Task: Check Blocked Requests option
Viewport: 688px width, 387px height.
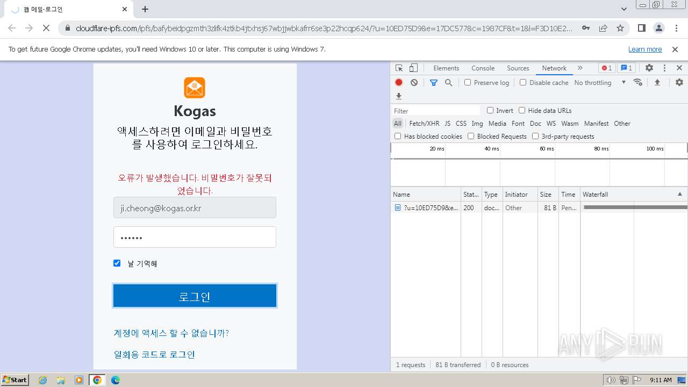Action: click(471, 137)
